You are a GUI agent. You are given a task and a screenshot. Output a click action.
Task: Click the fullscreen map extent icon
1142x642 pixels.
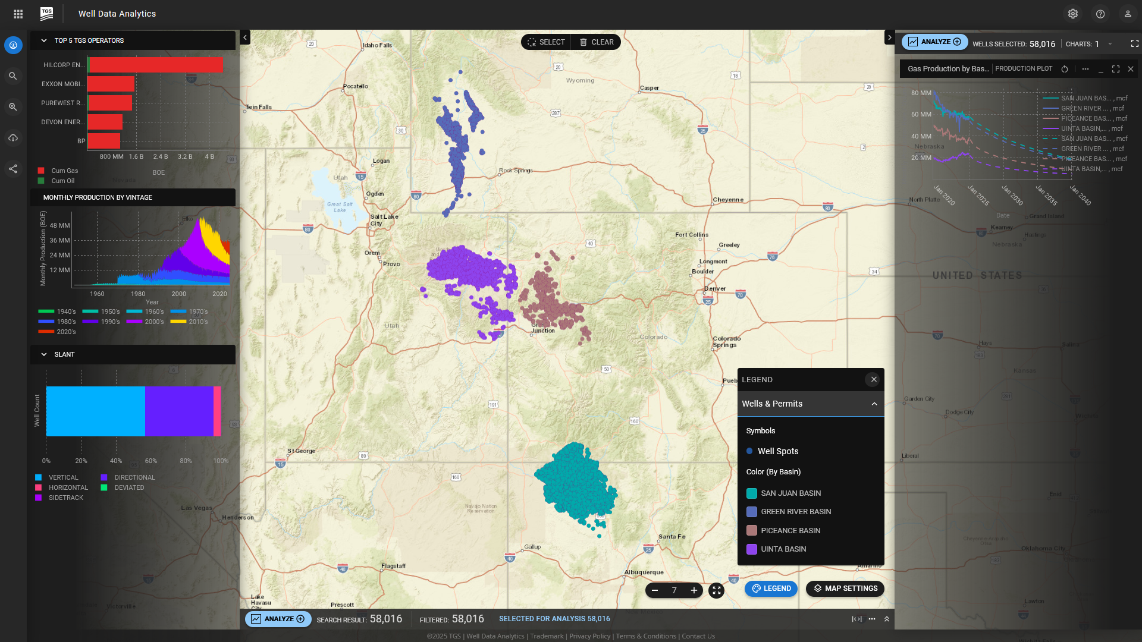click(x=716, y=590)
